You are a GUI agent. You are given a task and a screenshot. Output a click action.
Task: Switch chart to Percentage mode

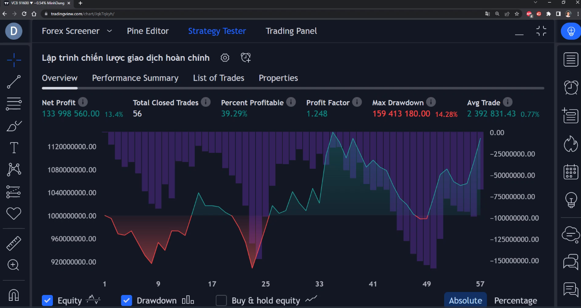pos(516,300)
